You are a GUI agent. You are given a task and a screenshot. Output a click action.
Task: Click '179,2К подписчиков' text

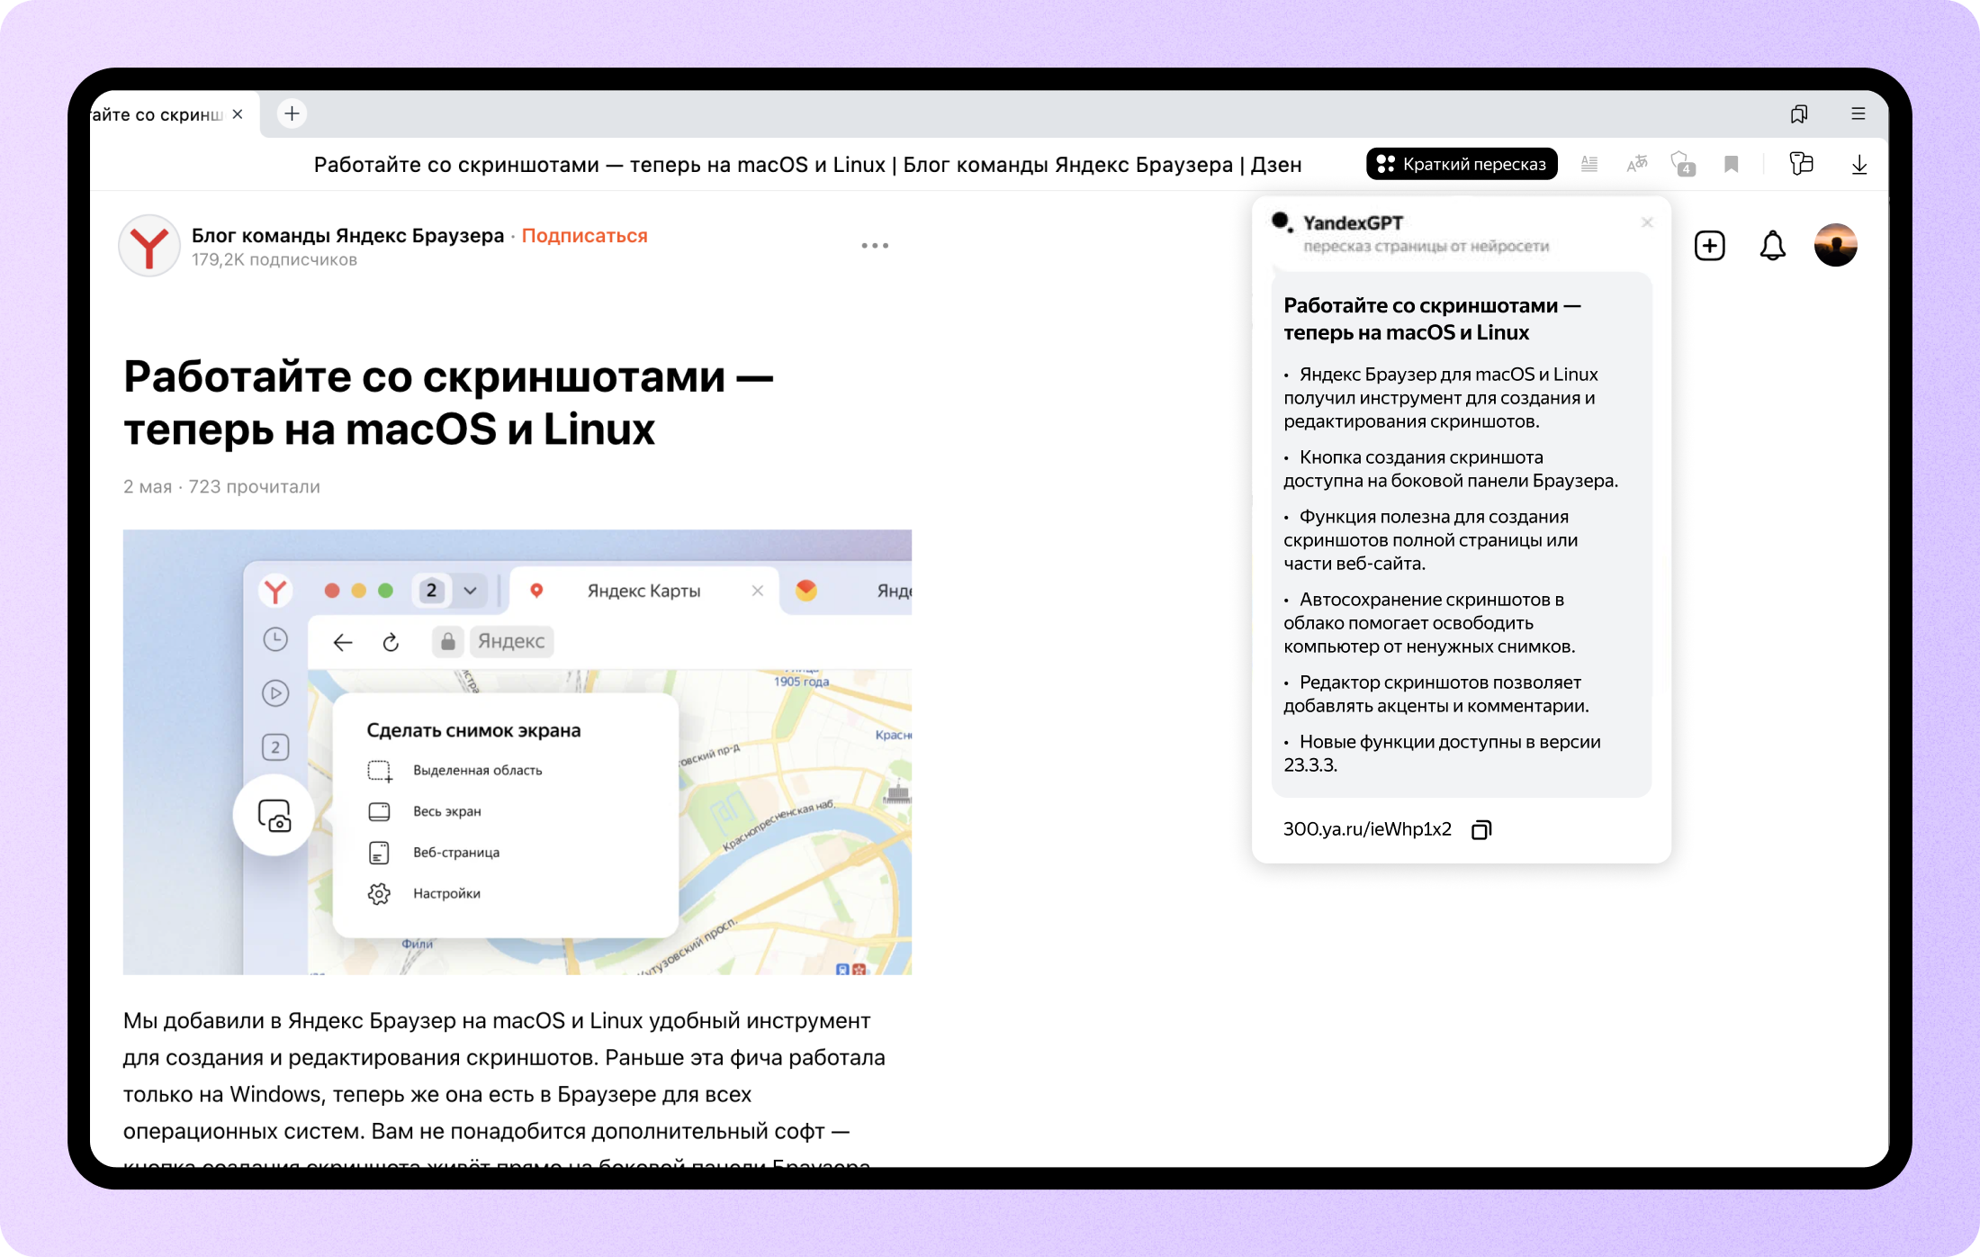coord(274,259)
